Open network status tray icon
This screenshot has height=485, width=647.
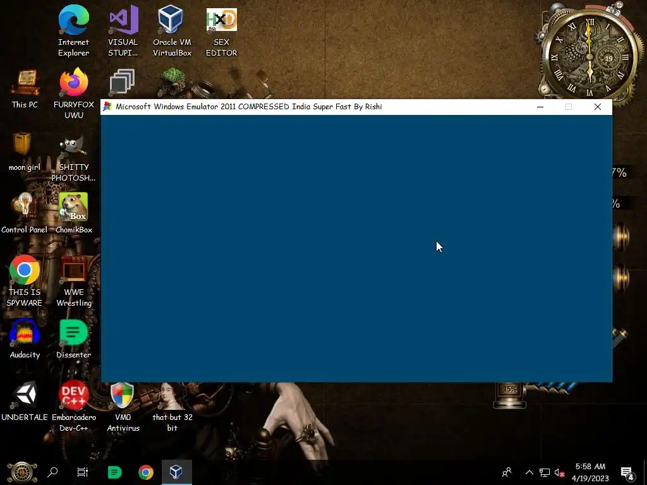[x=545, y=472]
